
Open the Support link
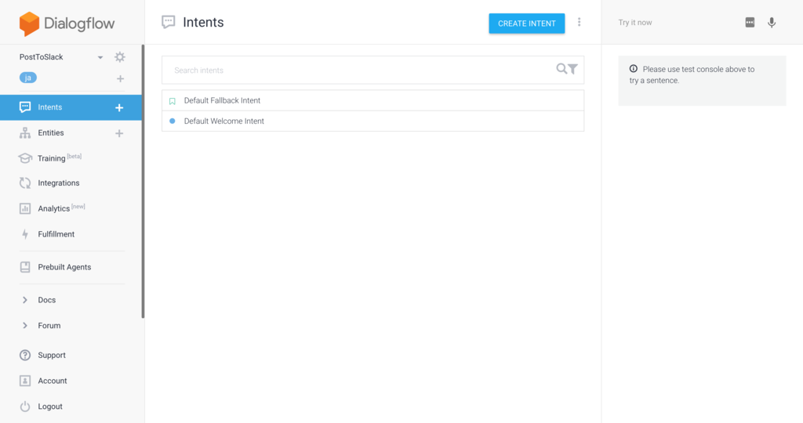(x=52, y=356)
